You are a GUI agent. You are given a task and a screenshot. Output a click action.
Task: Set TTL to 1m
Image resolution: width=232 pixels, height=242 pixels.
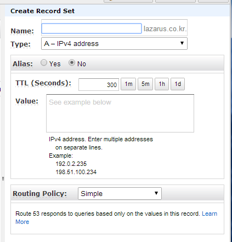pos(128,84)
